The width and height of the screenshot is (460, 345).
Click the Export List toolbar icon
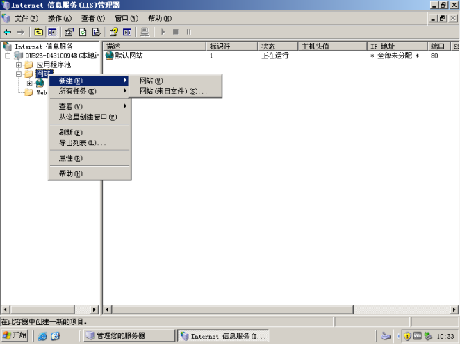[x=97, y=32]
